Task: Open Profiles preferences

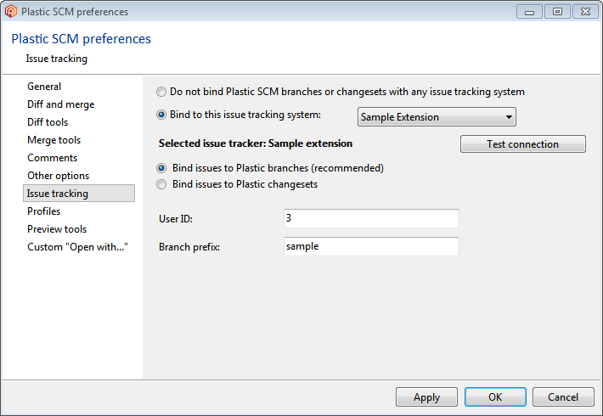Action: click(44, 211)
